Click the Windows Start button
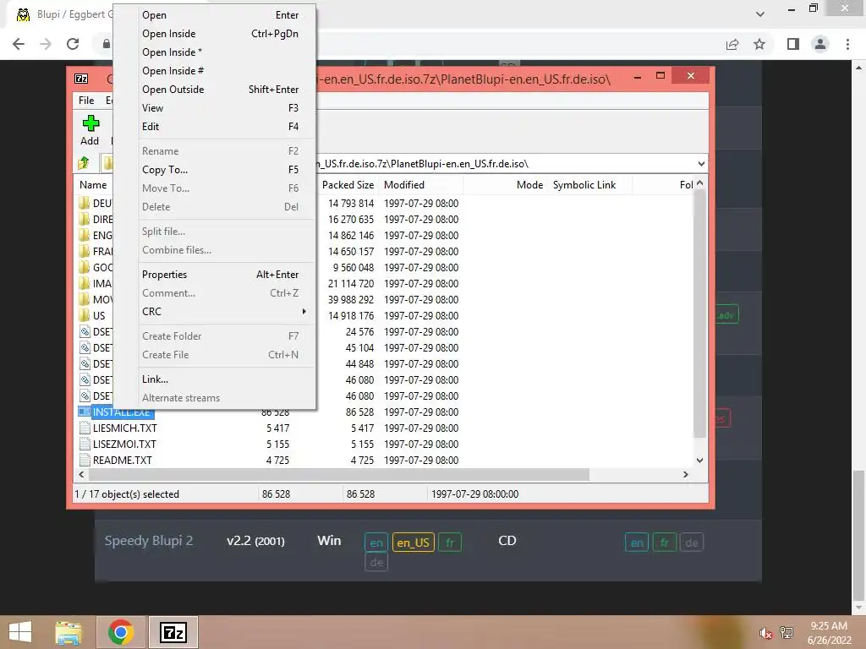Viewport: 866px width, 649px height. tap(20, 632)
